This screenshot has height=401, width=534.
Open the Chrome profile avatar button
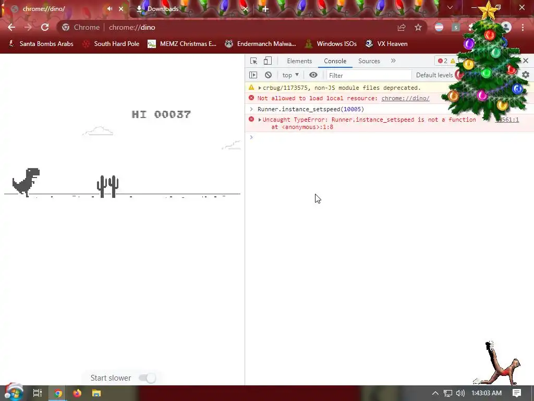(506, 27)
